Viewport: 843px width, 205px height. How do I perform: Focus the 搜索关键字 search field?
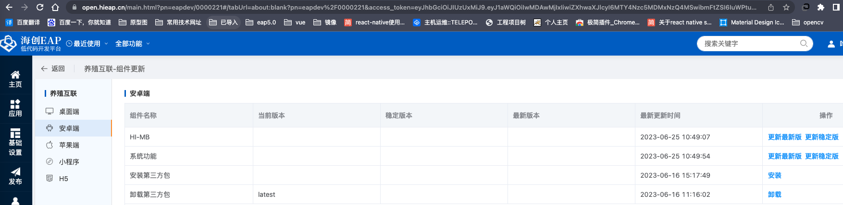[x=747, y=44]
